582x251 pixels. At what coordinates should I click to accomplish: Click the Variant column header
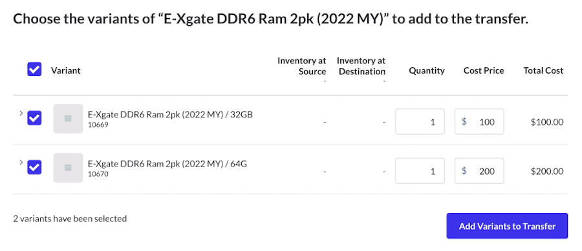click(66, 70)
